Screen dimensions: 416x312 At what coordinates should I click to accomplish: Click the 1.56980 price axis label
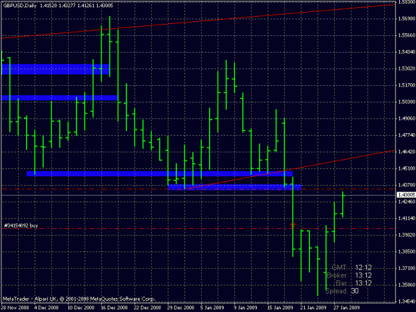tap(407, 19)
